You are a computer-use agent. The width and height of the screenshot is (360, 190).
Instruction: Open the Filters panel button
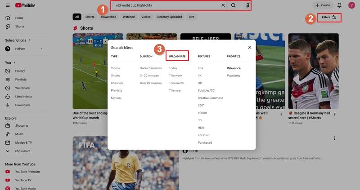pyautogui.click(x=329, y=17)
